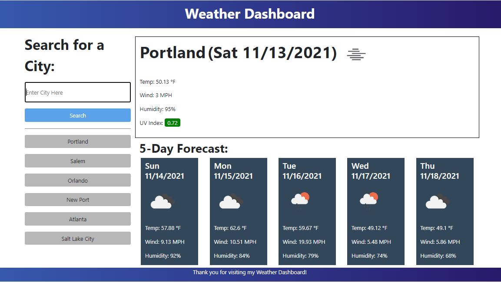Select the sun-and-cloud icon on Tuesday's card
501x282 pixels.
(x=300, y=199)
